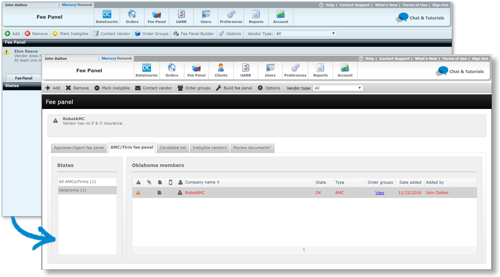This screenshot has height=277, width=500.
Task: Click Contact Support in front window
Action: [x=394, y=58]
